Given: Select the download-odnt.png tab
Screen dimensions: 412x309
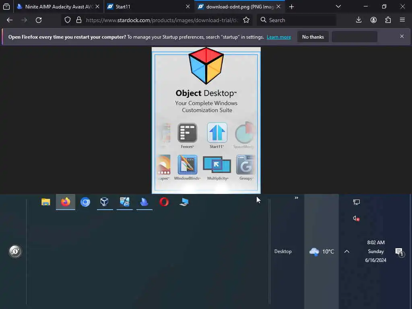Looking at the screenshot, I should click(x=239, y=6).
